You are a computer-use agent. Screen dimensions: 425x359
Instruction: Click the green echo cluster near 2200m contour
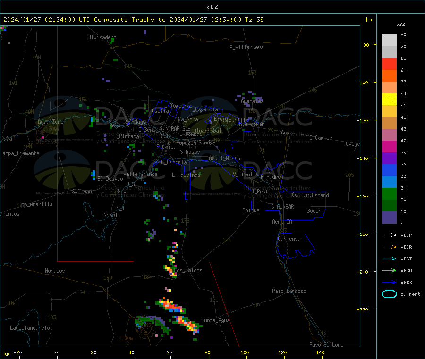click(153, 324)
